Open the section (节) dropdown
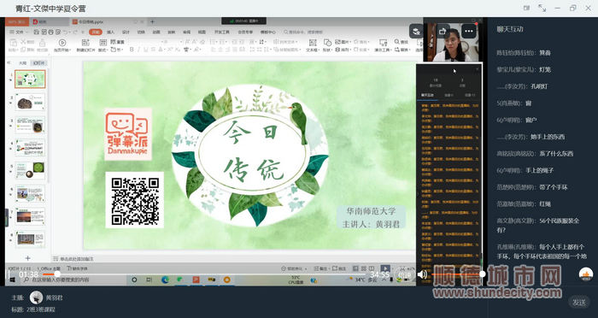Image resolution: width=598 pixels, height=318 pixels. tap(118, 50)
